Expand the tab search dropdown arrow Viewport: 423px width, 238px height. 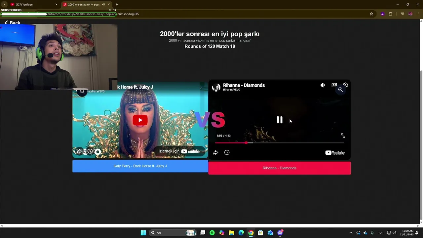click(x=4, y=5)
